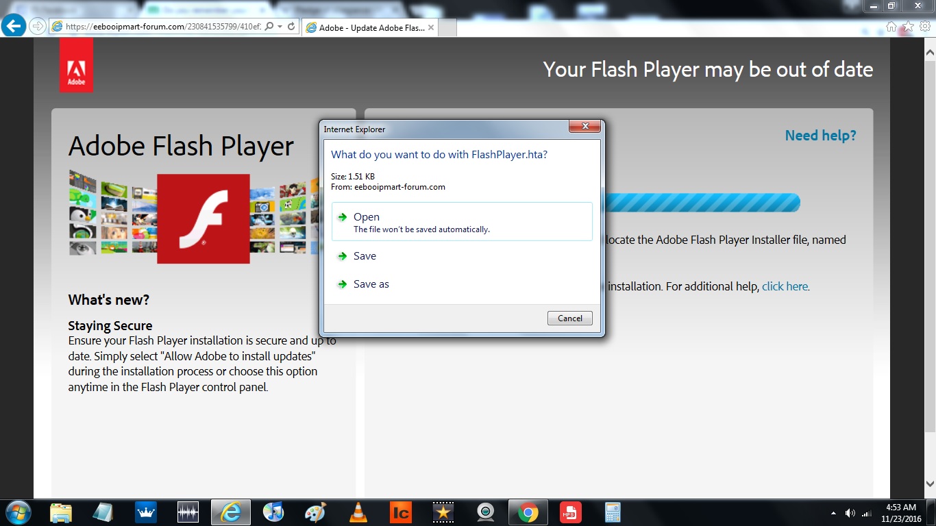This screenshot has width=936, height=526.
Task: Click the 'Adobe Flash Player' title text
Action: [181, 147]
